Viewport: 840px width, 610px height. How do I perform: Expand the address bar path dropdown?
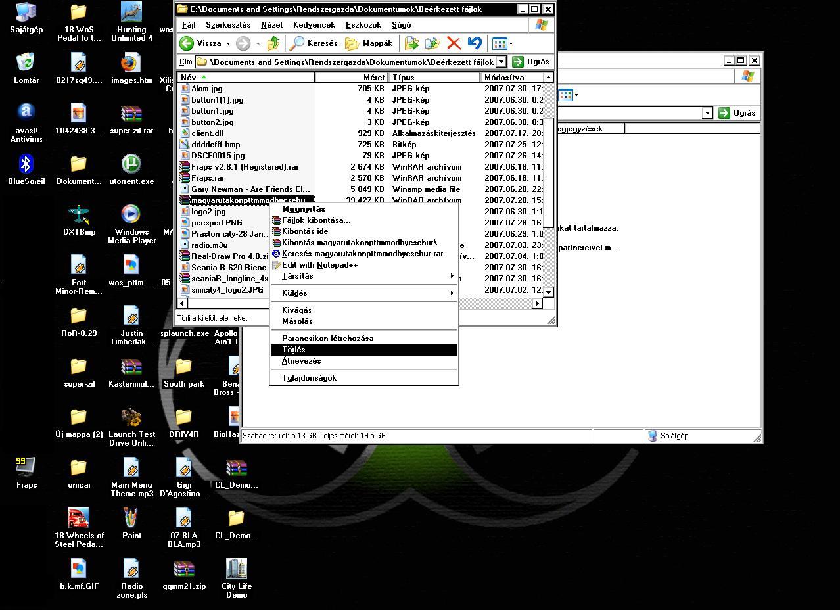(x=501, y=62)
